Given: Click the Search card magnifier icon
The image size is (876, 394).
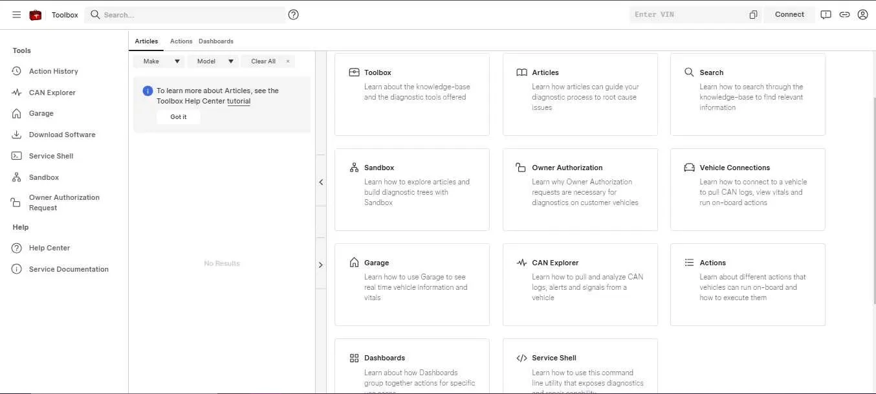Looking at the screenshot, I should click(x=689, y=72).
